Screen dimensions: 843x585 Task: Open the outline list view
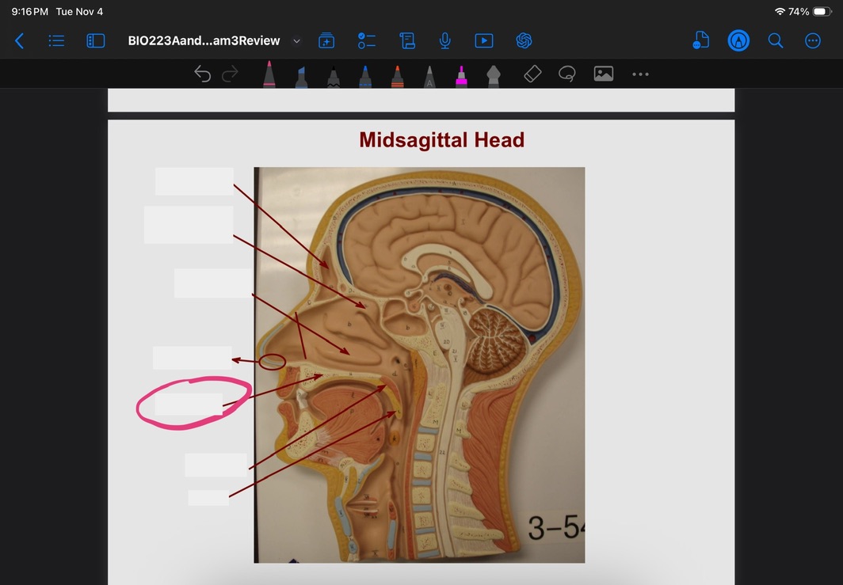coord(57,40)
